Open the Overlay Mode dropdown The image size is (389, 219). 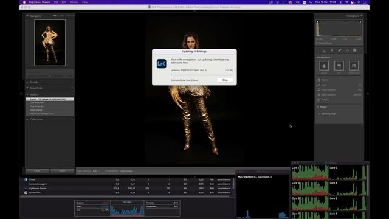[127, 171]
